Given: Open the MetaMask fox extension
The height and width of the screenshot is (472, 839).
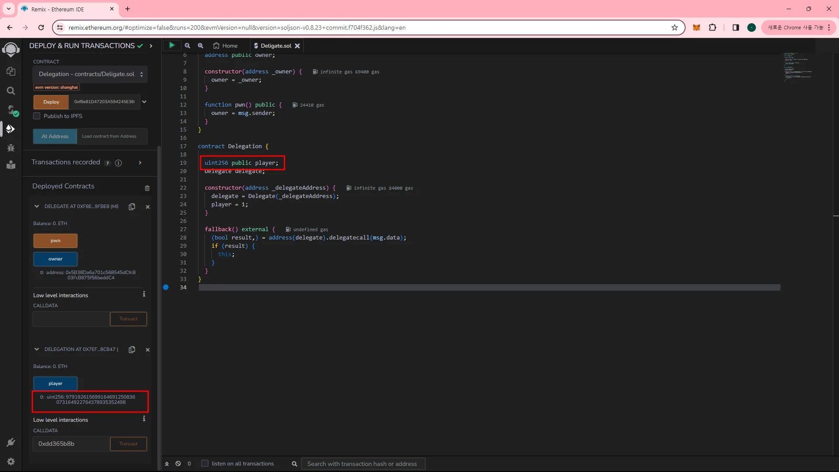Looking at the screenshot, I should pyautogui.click(x=697, y=28).
